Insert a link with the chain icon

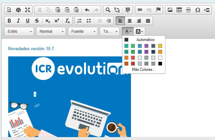140,10
